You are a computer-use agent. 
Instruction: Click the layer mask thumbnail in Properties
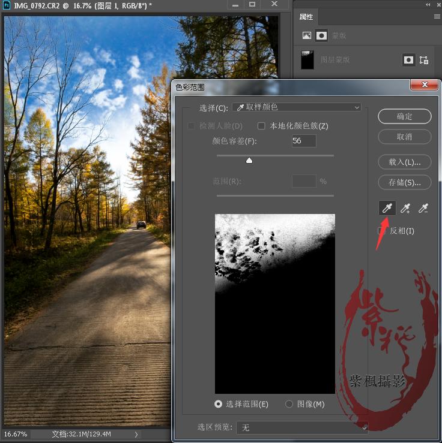[307, 60]
